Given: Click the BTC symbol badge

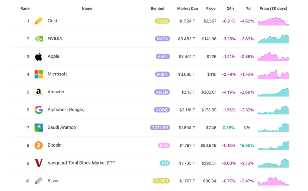Looking at the screenshot, I should point(164,146).
